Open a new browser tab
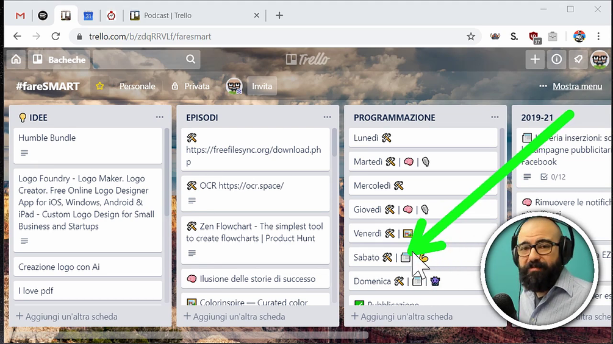Viewport: 613px width, 344px height. pos(279,16)
